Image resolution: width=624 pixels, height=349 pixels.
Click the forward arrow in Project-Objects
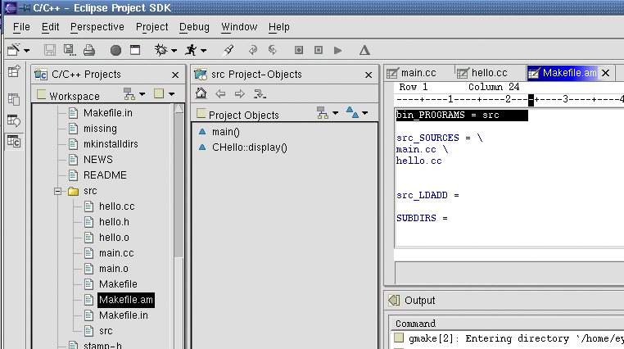click(x=240, y=93)
